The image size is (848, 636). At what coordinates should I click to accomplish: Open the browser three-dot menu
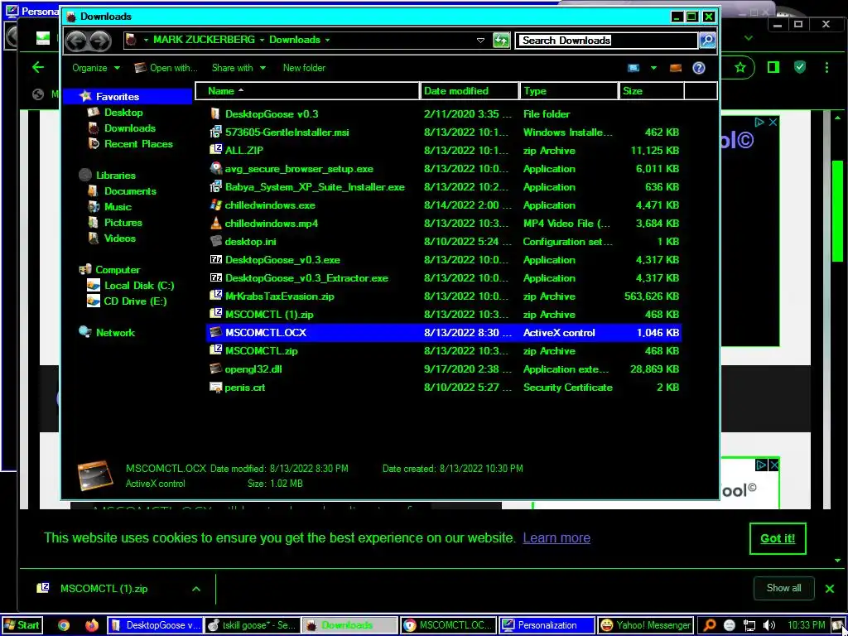[x=826, y=67]
